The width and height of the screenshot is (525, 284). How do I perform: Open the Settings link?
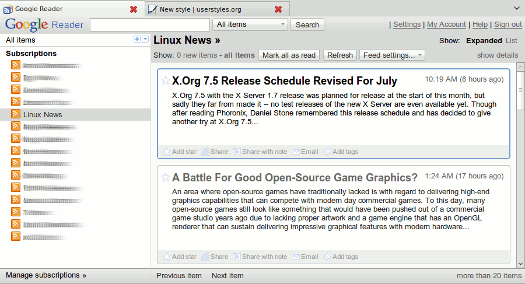coord(407,24)
